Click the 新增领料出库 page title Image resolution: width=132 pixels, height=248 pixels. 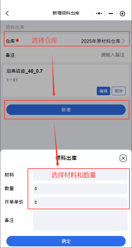66,13
